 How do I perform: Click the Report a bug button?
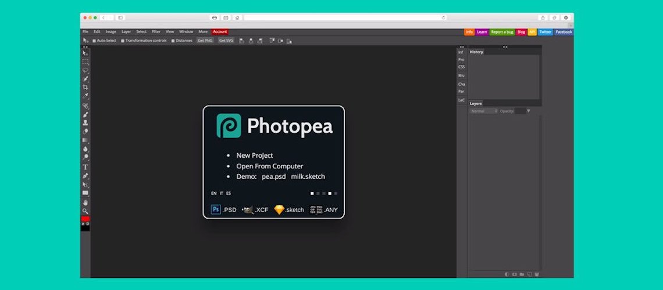(x=502, y=32)
